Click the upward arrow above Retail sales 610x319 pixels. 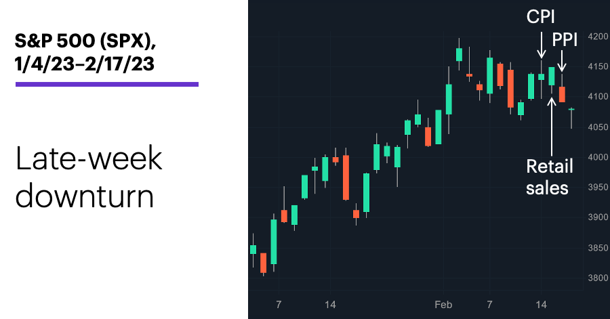pos(552,126)
